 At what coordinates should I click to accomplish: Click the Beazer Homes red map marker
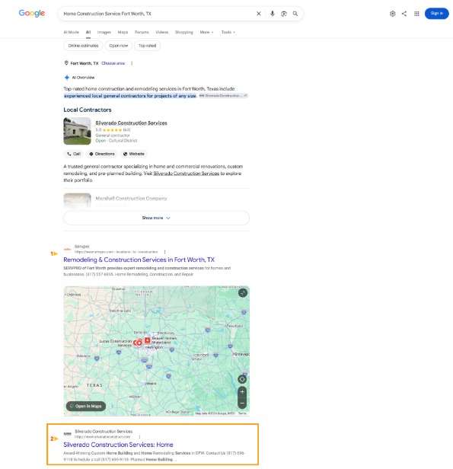pyautogui.click(x=147, y=340)
